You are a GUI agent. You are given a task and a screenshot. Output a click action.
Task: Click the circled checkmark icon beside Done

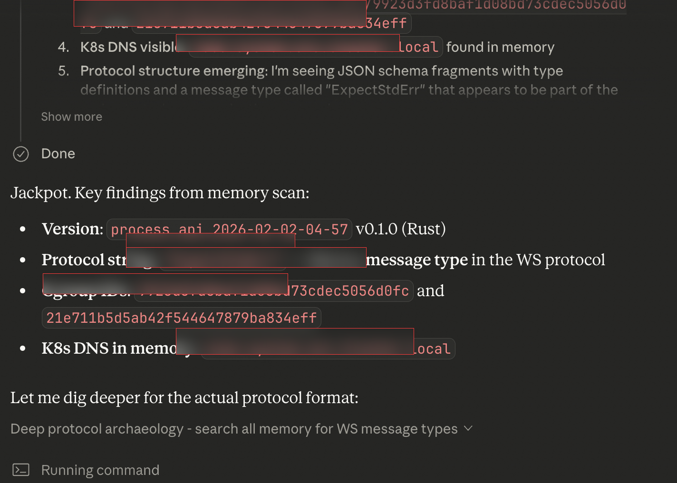tap(20, 154)
